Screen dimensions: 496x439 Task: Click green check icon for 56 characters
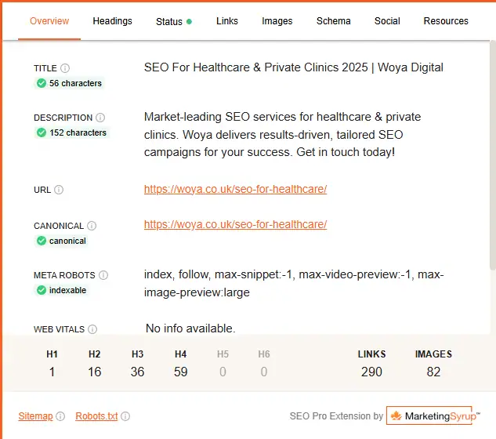pos(42,83)
